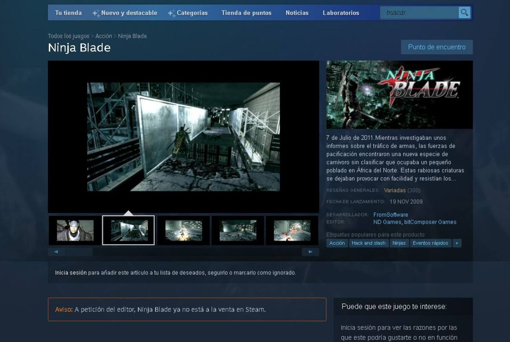This screenshot has width=510, height=342.
Task: Expand more tags with the plus button
Action: coord(457,243)
